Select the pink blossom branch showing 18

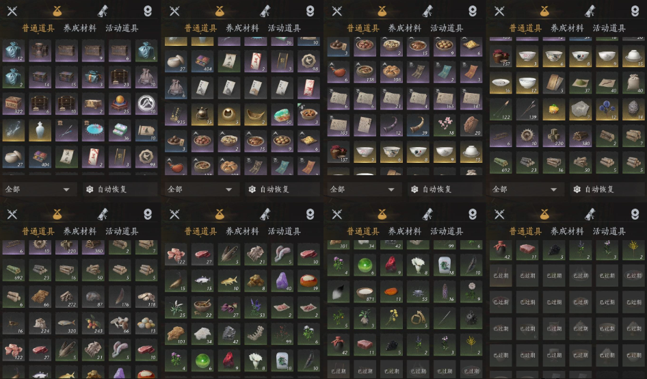[x=445, y=125]
